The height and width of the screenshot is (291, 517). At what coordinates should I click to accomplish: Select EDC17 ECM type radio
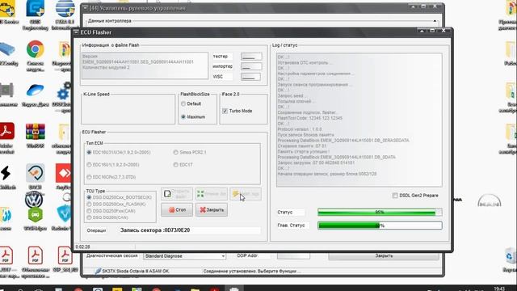[176, 165]
